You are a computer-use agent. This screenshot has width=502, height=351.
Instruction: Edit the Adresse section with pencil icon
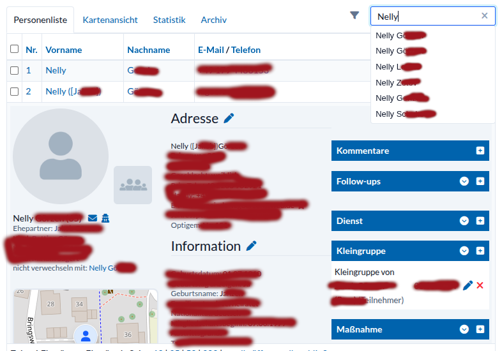[x=229, y=118]
